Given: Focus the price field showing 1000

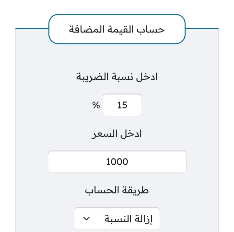Looking at the screenshot, I should [117, 162].
